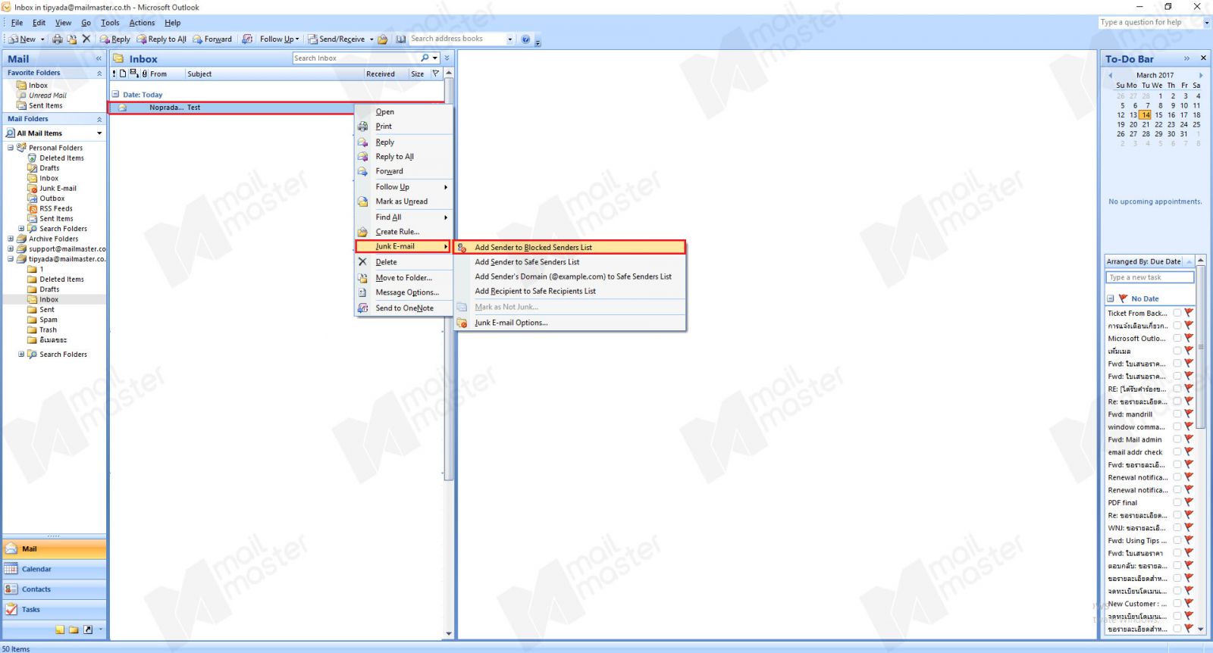The image size is (1213, 653).
Task: Click the Categorize toolbar icon
Action: tap(247, 39)
